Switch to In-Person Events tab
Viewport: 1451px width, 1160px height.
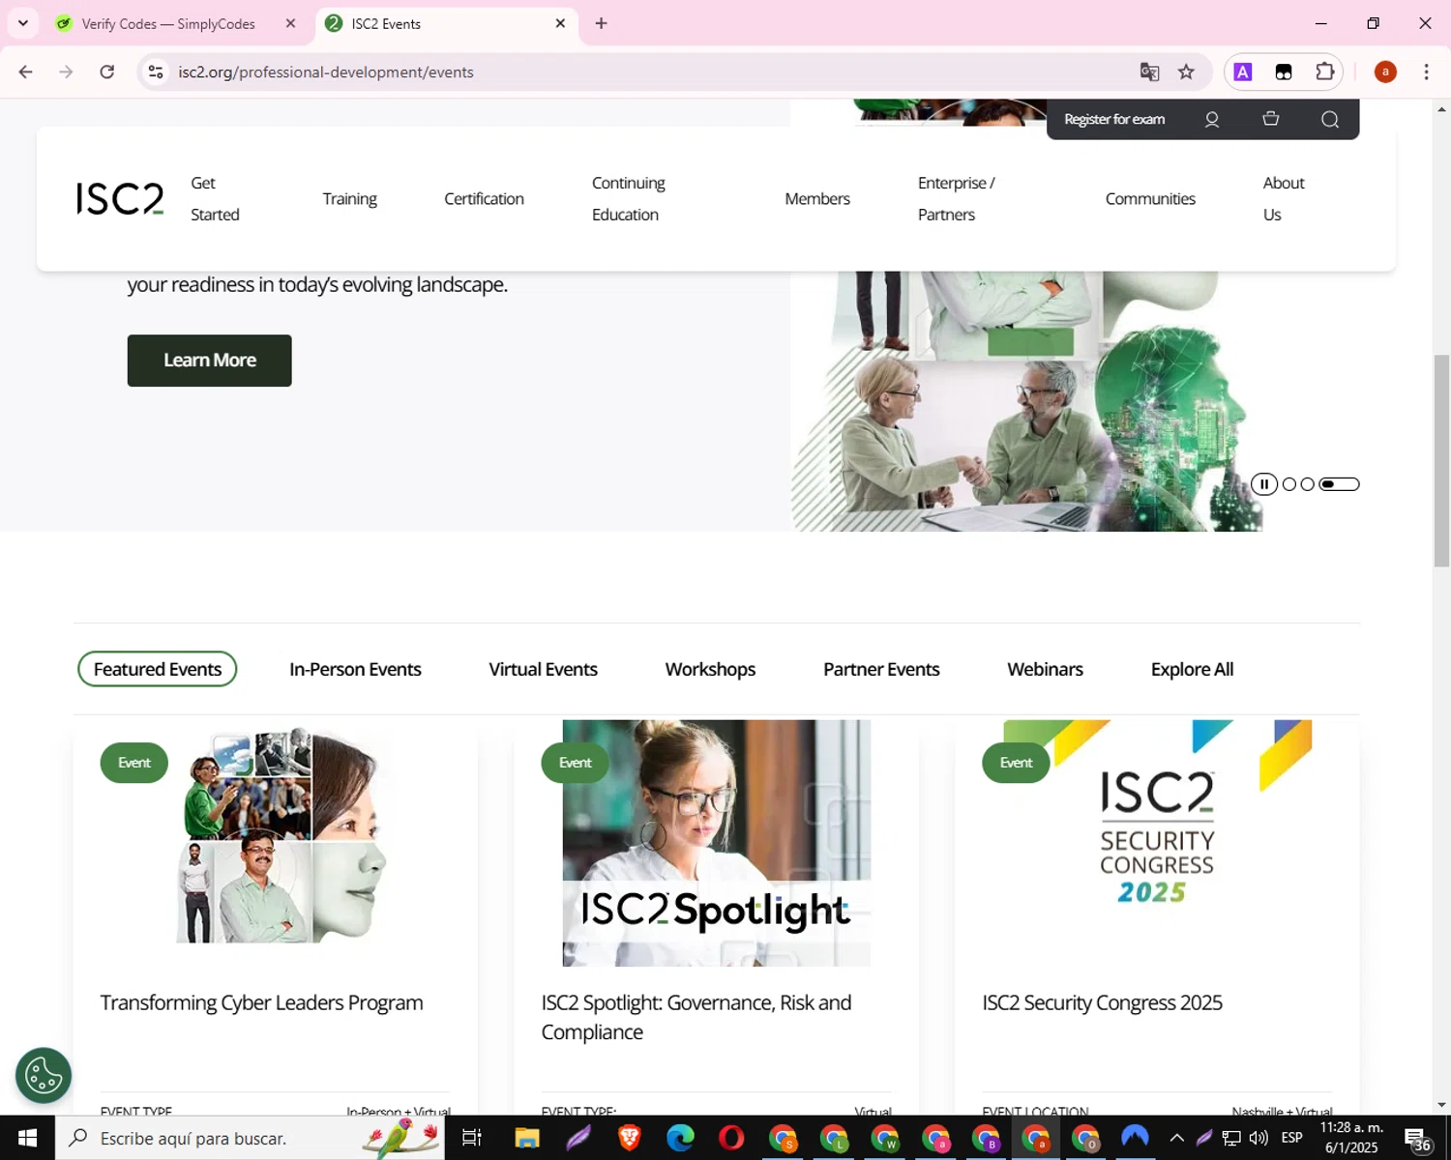click(355, 669)
